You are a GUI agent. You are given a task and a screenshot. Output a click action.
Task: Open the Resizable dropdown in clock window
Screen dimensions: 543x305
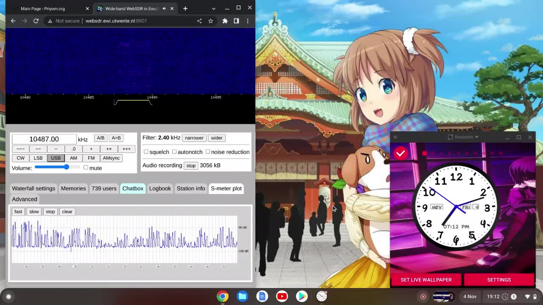coord(463,137)
